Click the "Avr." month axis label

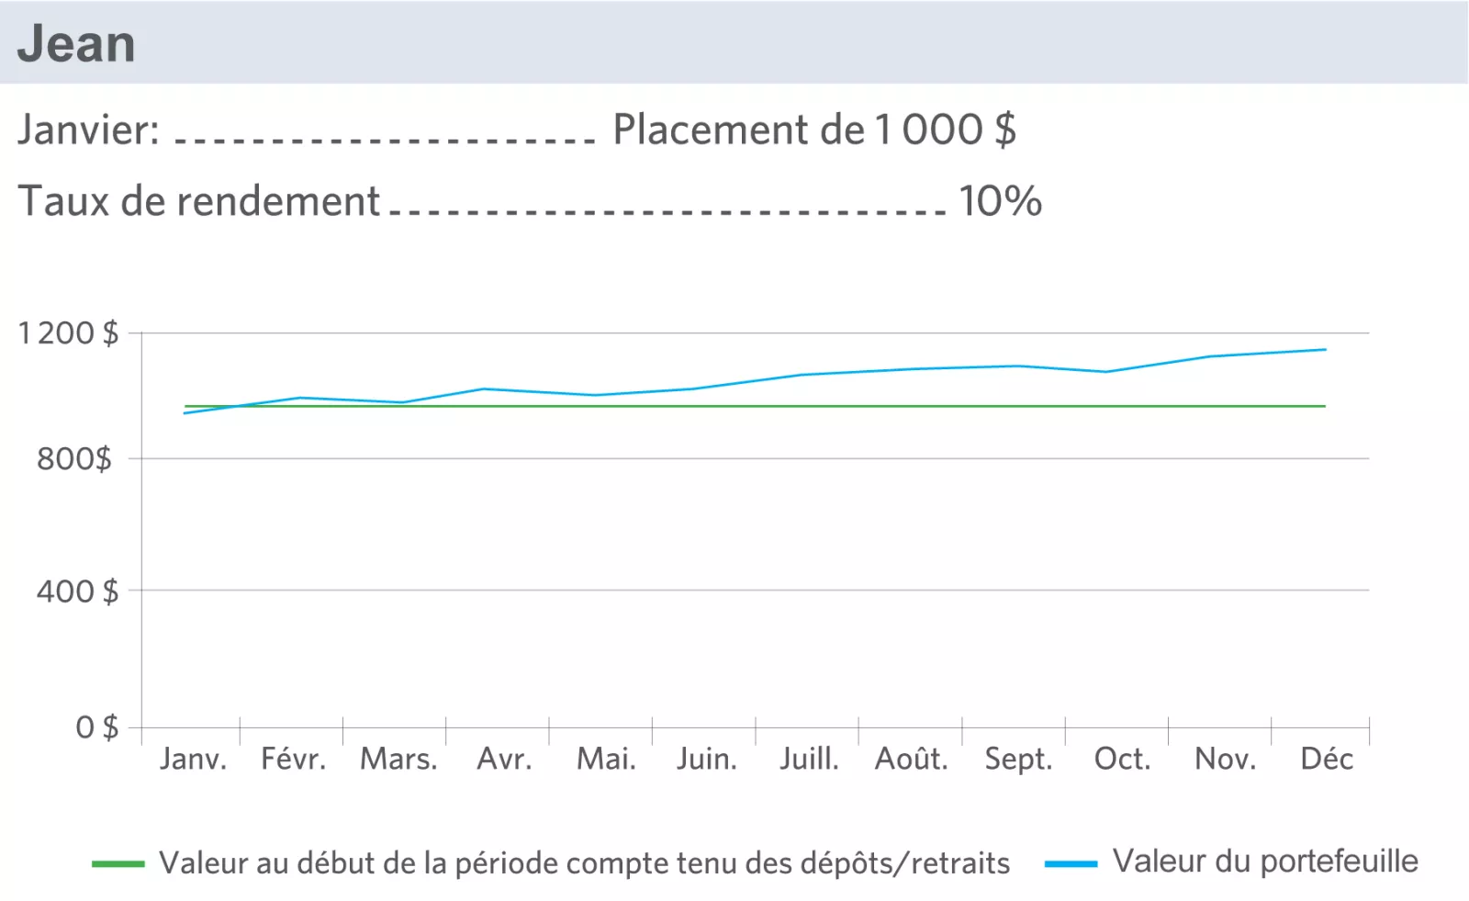point(504,759)
